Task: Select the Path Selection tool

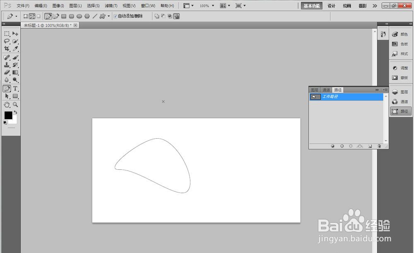Action: (7, 96)
